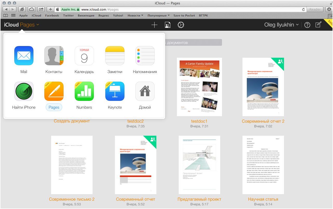Expand the iCloud Pages app switcher chevron
This screenshot has width=333, height=209.
pos(38,25)
